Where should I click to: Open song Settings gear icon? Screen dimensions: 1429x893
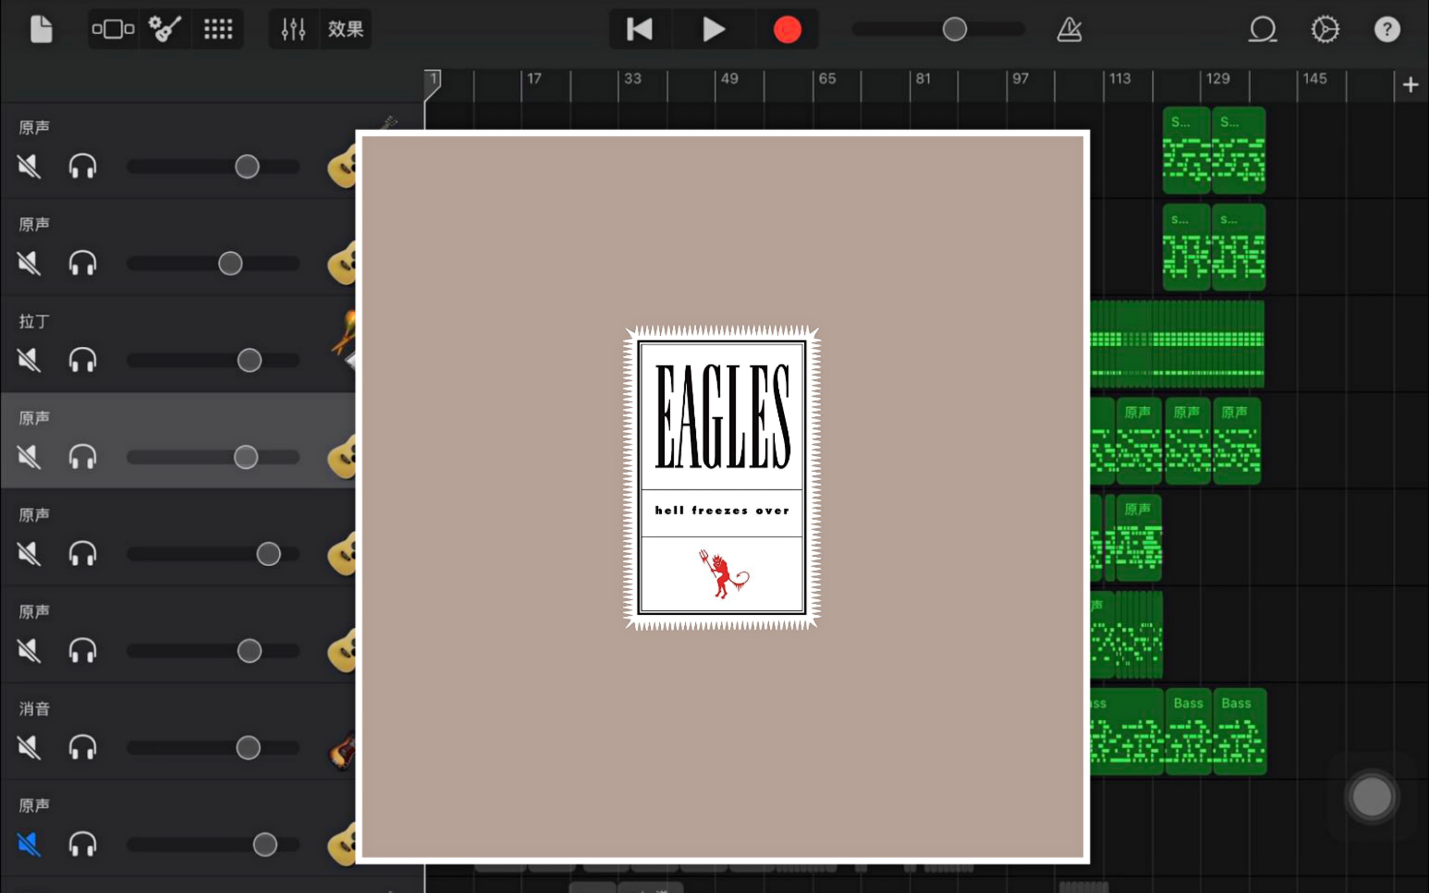[1325, 29]
